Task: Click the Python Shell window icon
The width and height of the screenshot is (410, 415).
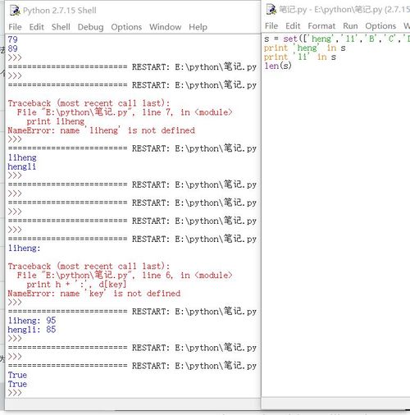Action: pyautogui.click(x=15, y=11)
